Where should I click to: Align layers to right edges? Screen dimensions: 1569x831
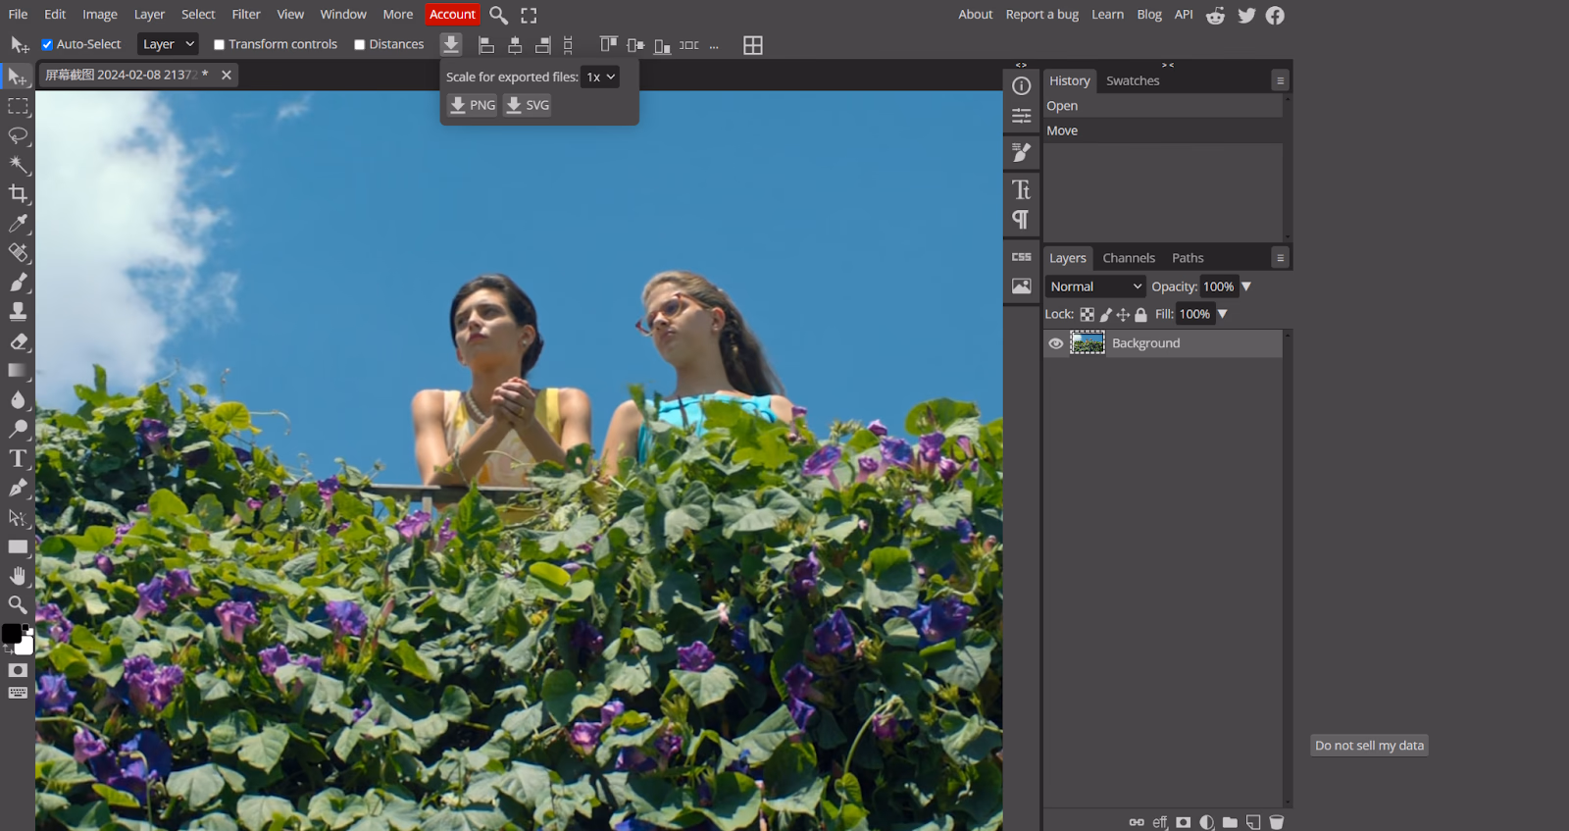[542, 45]
